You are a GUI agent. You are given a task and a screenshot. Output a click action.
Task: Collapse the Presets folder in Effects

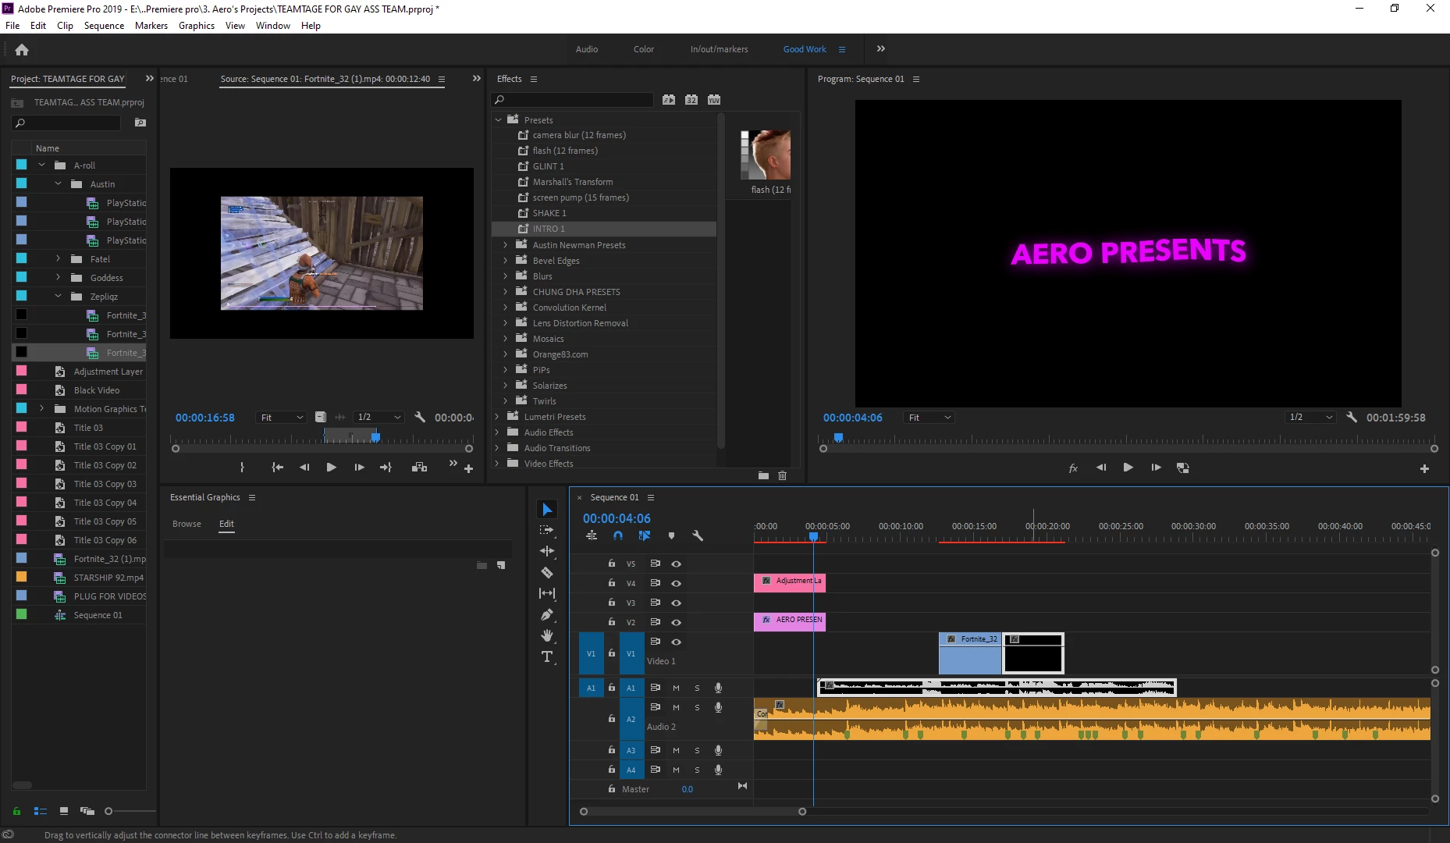499,119
